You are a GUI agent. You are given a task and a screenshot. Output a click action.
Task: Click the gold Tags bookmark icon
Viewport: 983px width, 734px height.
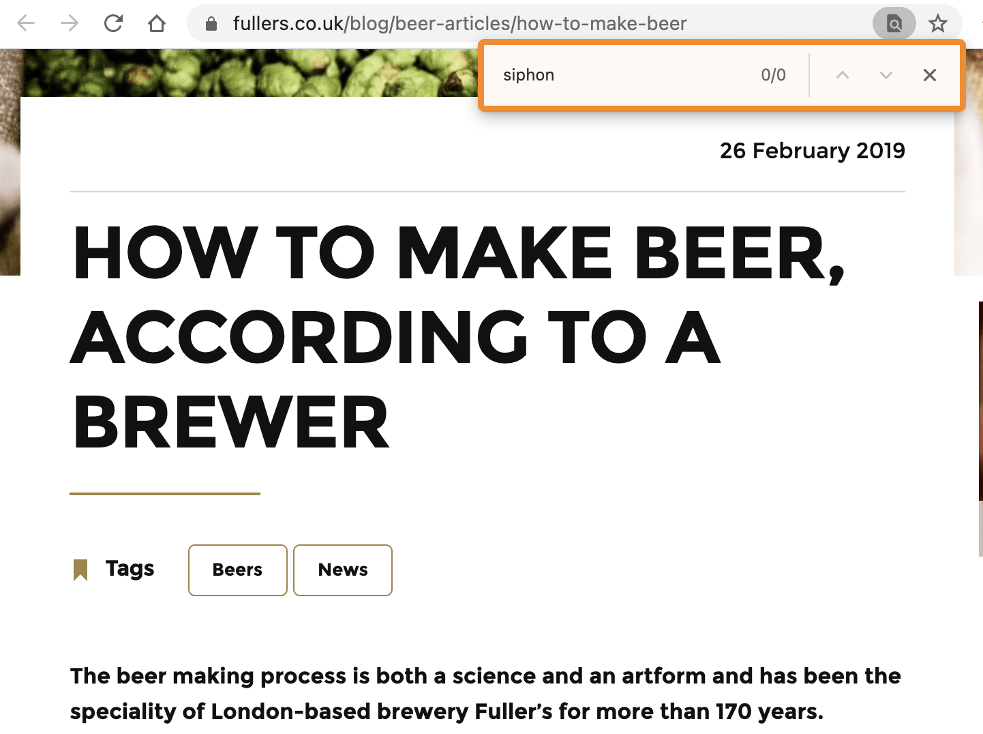pos(80,570)
